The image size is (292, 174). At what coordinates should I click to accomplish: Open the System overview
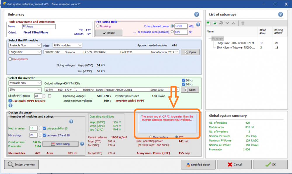(x=21, y=165)
